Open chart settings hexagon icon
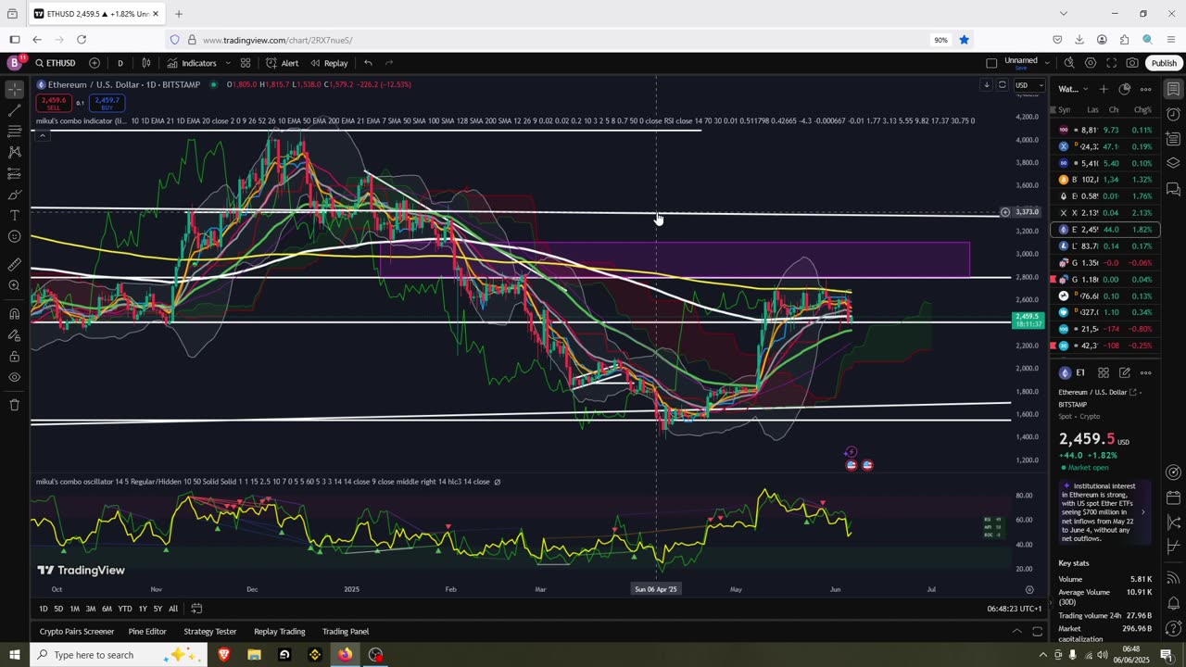The height and width of the screenshot is (667, 1186). 1091,63
